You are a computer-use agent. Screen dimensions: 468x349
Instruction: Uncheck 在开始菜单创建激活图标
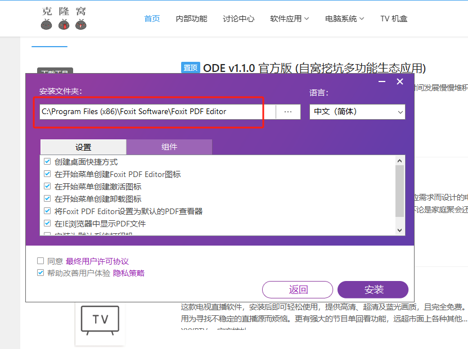tap(47, 187)
